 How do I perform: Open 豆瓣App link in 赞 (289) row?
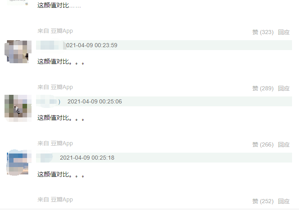[61, 87]
